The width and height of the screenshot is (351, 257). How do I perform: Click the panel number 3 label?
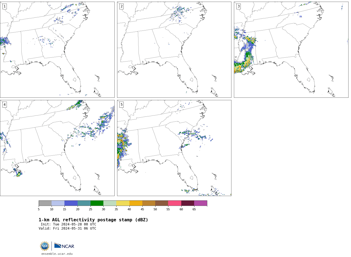pyautogui.click(x=239, y=6)
